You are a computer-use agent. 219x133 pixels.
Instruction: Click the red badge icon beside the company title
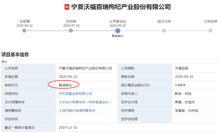67,7
